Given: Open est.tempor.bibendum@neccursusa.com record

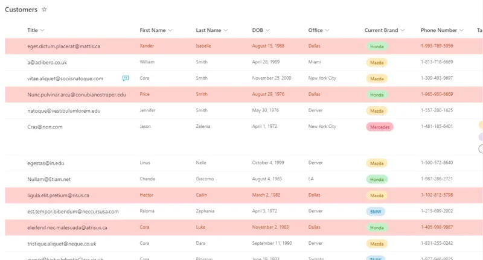Looking at the screenshot, I should pos(72,211).
